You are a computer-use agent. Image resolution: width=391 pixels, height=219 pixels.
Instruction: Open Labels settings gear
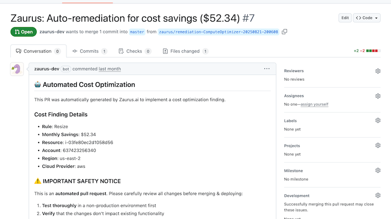[378, 121]
